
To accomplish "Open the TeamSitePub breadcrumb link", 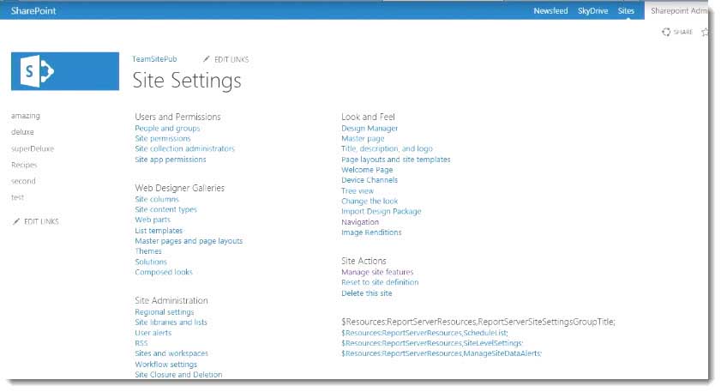I will coord(154,59).
